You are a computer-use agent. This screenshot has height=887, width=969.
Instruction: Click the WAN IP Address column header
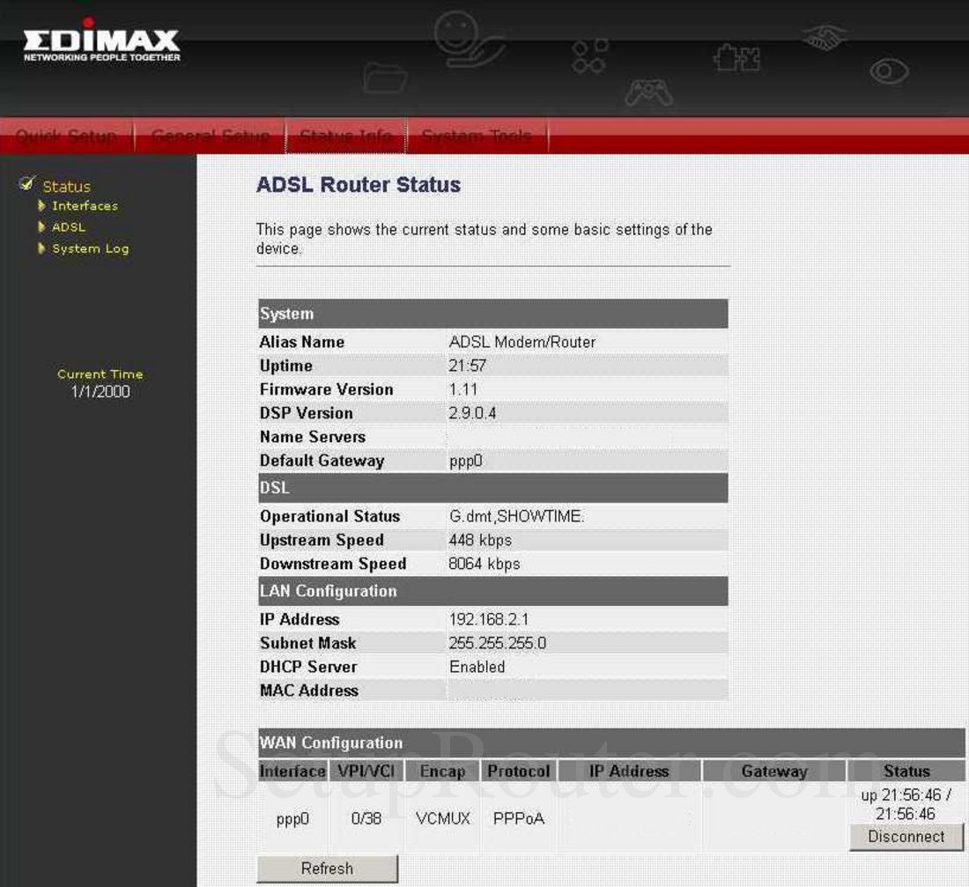(x=629, y=771)
